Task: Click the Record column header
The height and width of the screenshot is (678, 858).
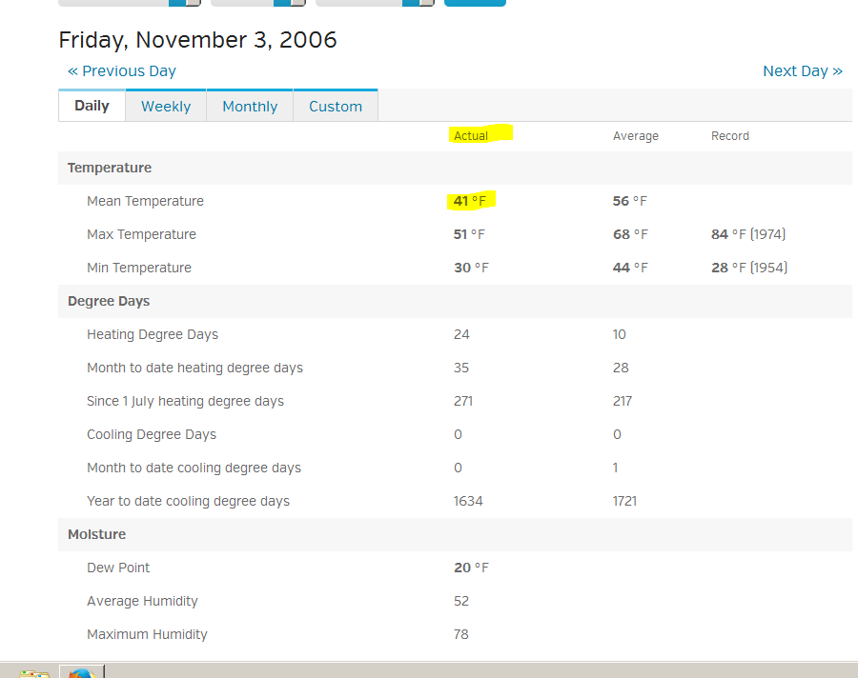Action: (729, 136)
